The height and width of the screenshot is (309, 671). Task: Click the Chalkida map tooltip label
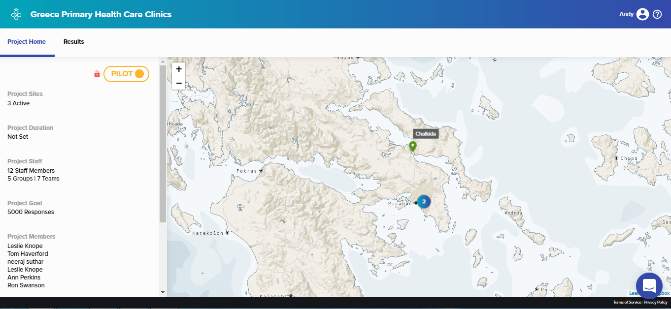pos(426,134)
